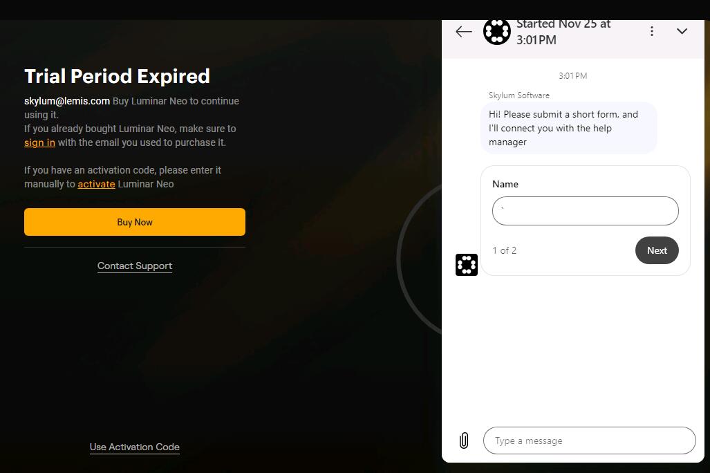Click the Skylum logo avatar in chat header
The width and height of the screenshot is (710, 473).
[x=496, y=32]
